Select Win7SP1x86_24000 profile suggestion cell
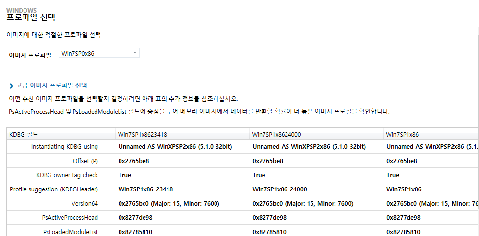The width and height of the screenshot is (479, 236). 280,189
